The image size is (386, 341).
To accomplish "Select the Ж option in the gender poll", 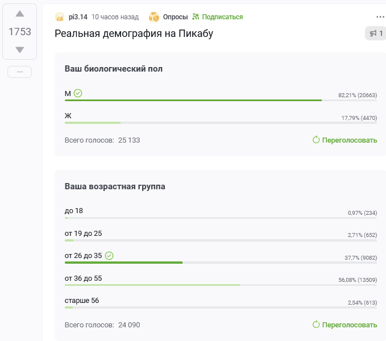I will click(x=68, y=116).
